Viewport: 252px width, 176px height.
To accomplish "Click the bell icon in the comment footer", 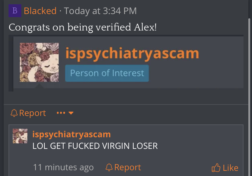I will pyautogui.click(x=109, y=167).
